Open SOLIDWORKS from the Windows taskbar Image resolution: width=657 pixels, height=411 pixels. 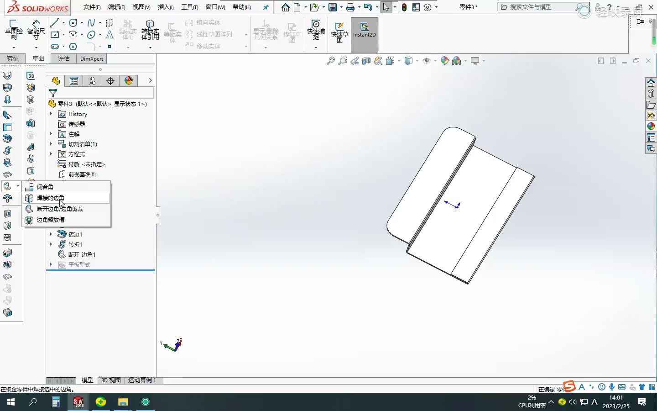coord(78,402)
